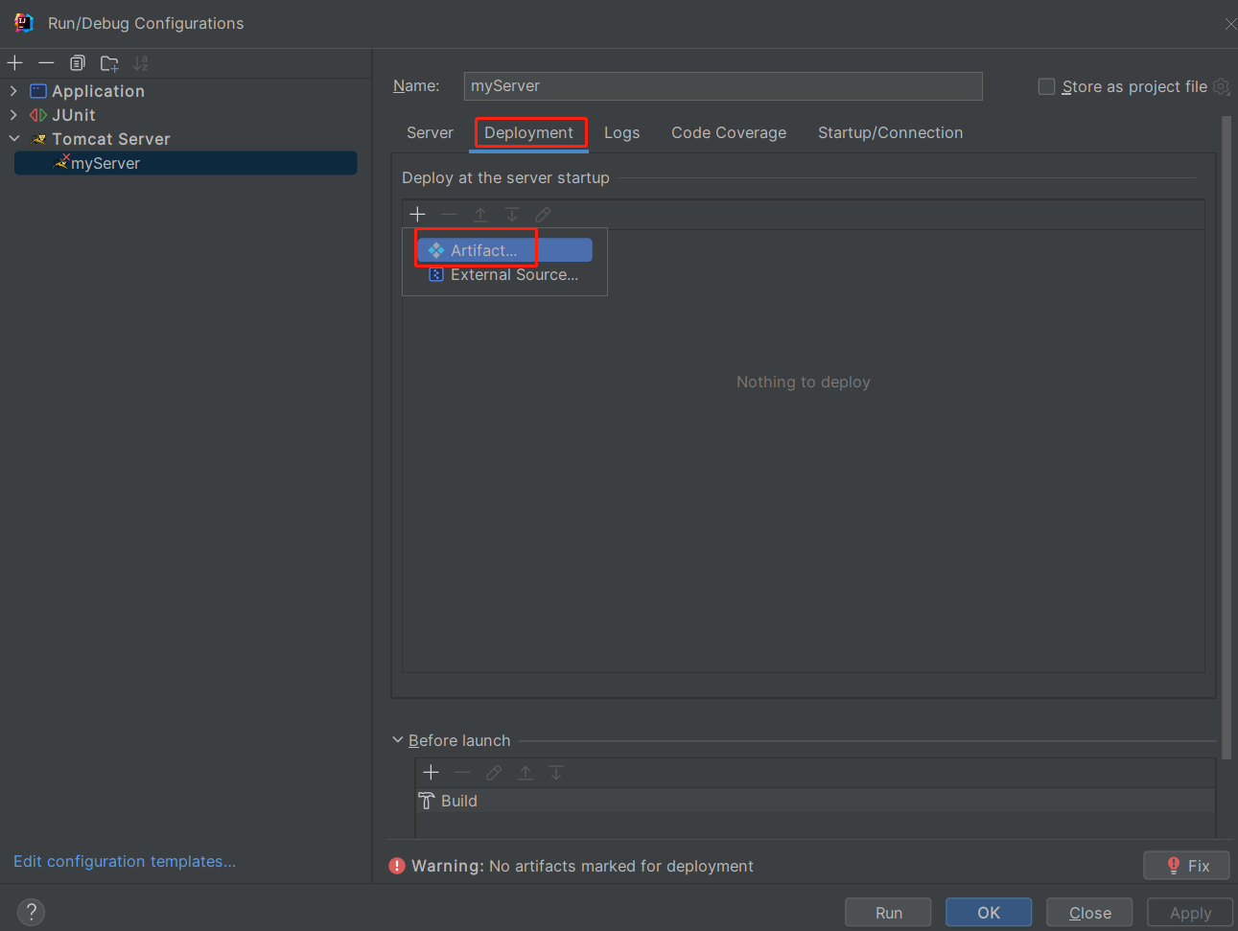This screenshot has height=931, width=1238.
Task: Click the myServer Tomcat configuration icon
Action: click(61, 162)
